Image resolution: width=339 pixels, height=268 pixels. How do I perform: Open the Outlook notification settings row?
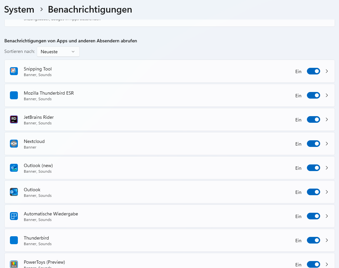pyautogui.click(x=169, y=192)
